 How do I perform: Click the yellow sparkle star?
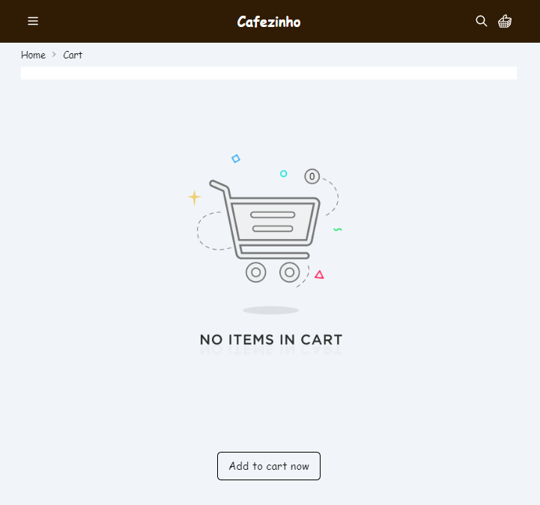(194, 198)
